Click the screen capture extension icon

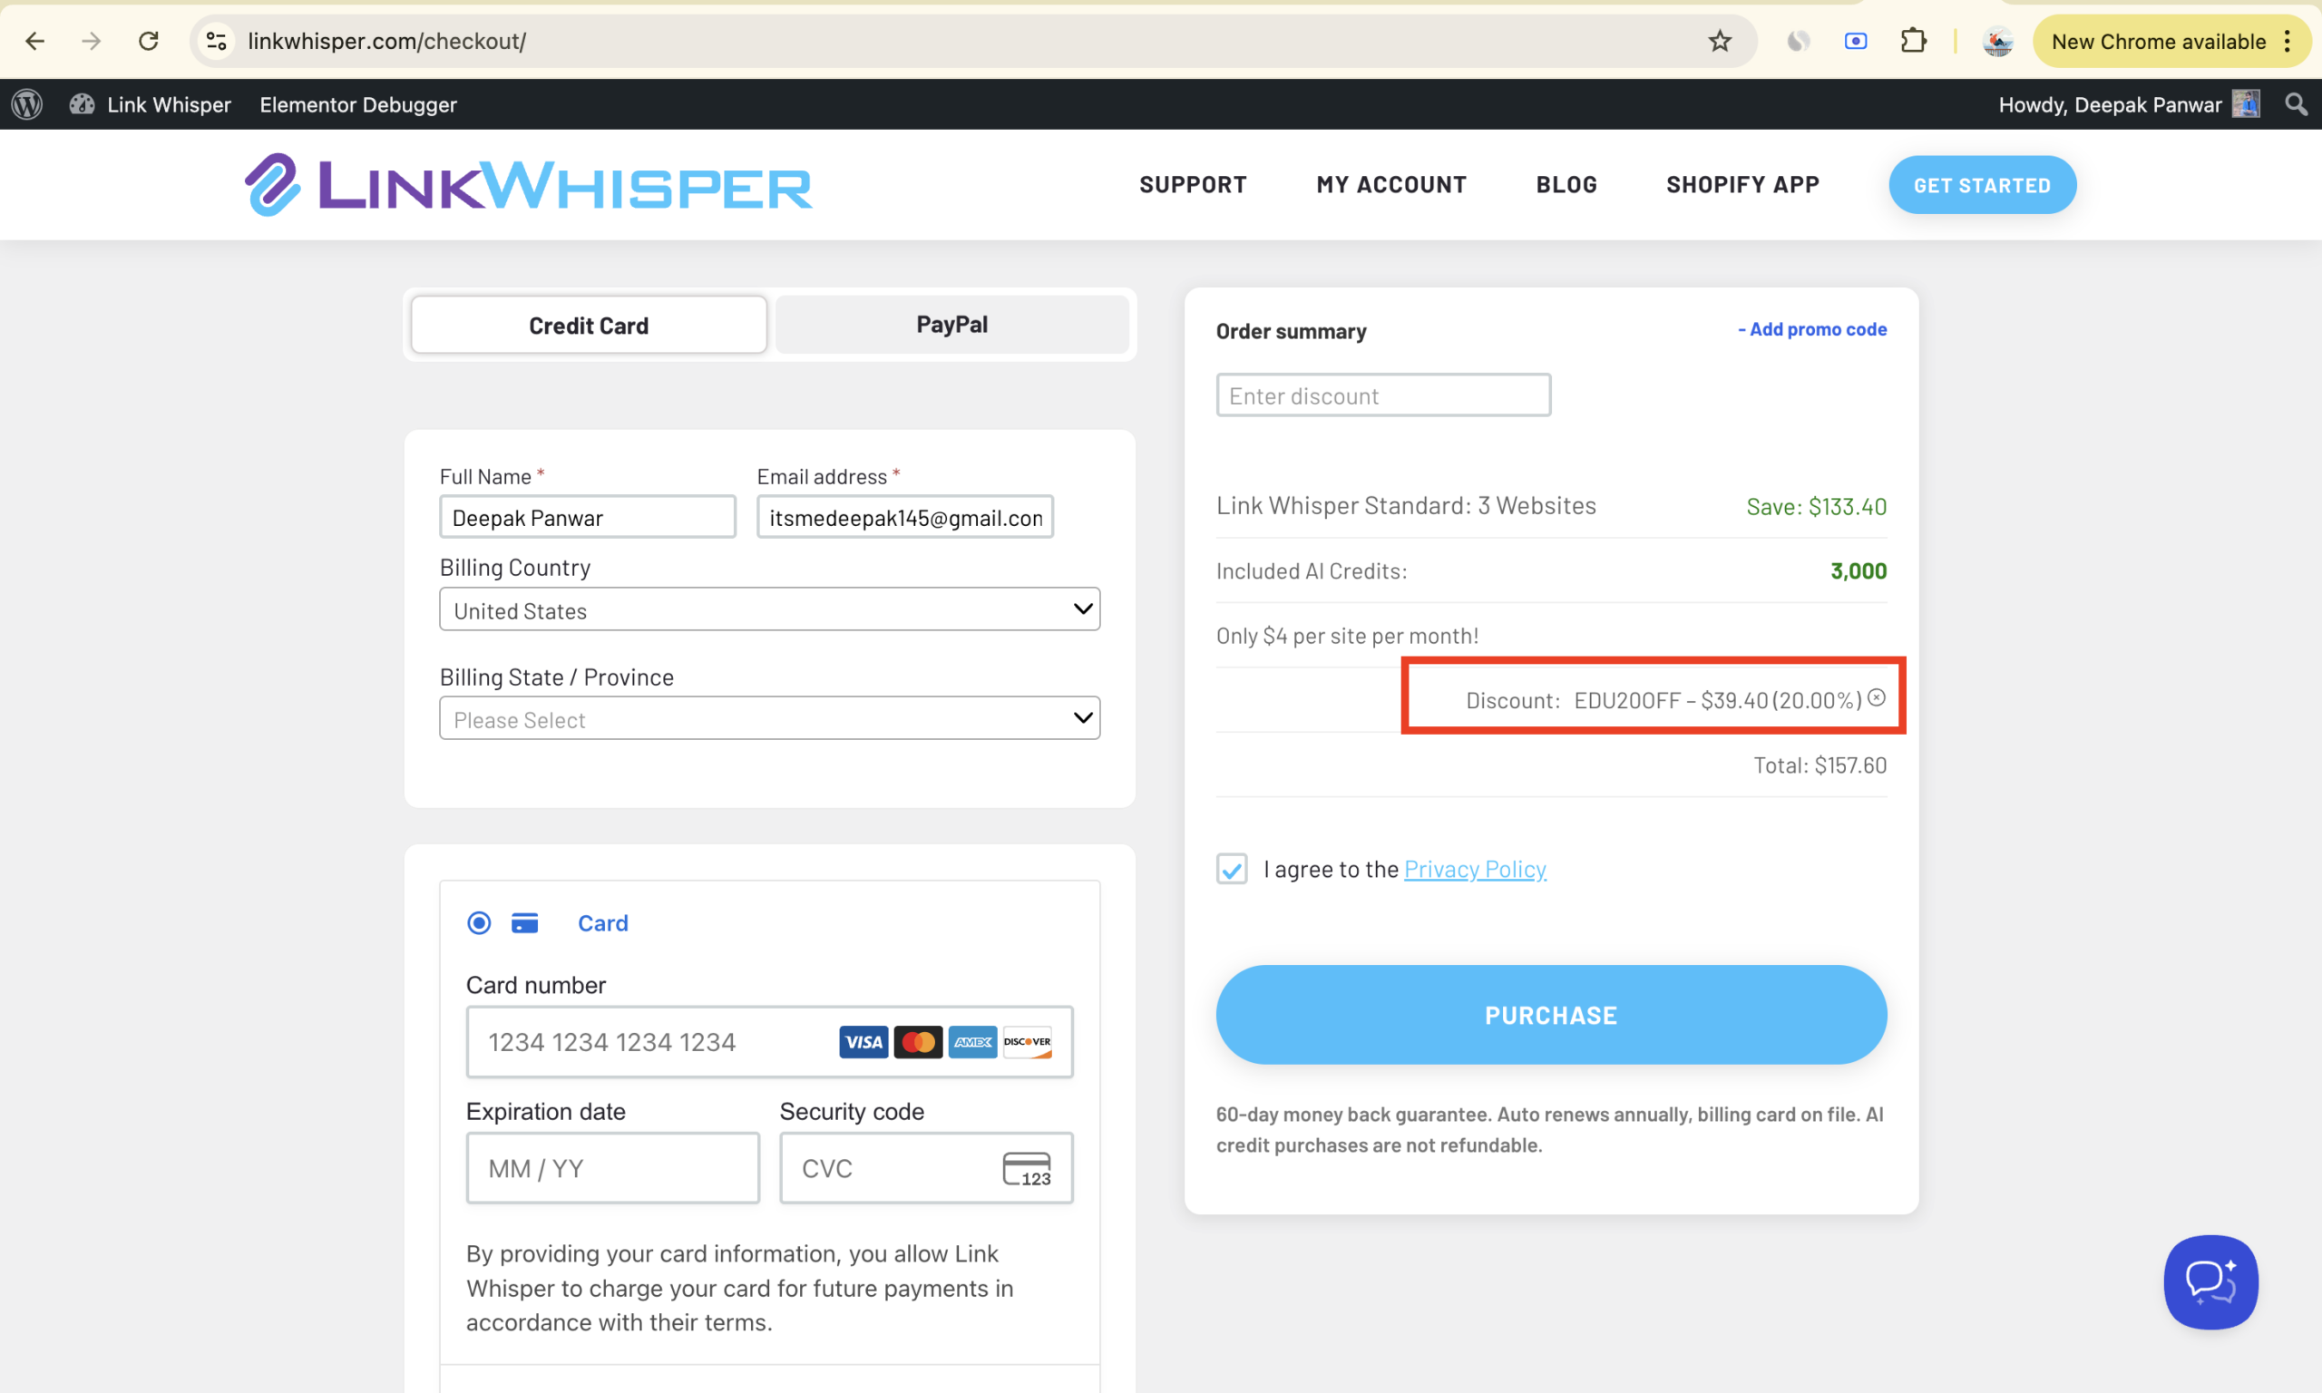(1856, 42)
